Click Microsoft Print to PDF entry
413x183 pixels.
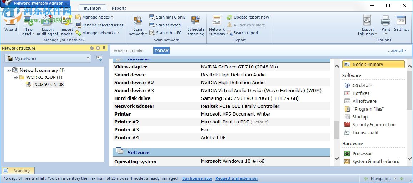click(x=235, y=122)
